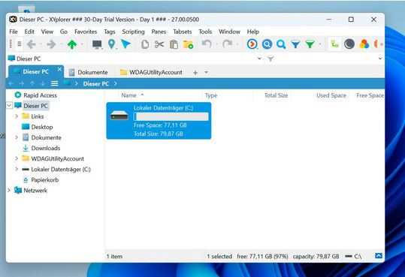Switch to the WDAGUtilityAccount tab
Viewport: 405px width, 277px height.
point(151,72)
